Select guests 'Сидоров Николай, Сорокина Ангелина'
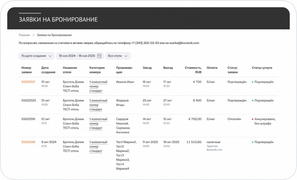The image size is (297, 180). [123, 126]
